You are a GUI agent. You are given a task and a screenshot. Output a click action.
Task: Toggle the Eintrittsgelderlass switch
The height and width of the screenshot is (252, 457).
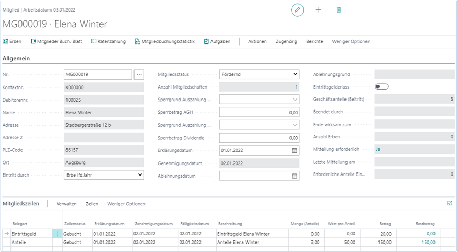click(x=382, y=87)
